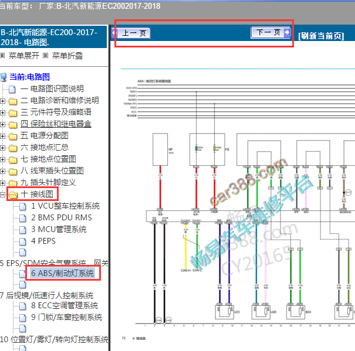
Task: Expand the 三 元件符号及缩略语 node
Action: pyautogui.click(x=2, y=113)
